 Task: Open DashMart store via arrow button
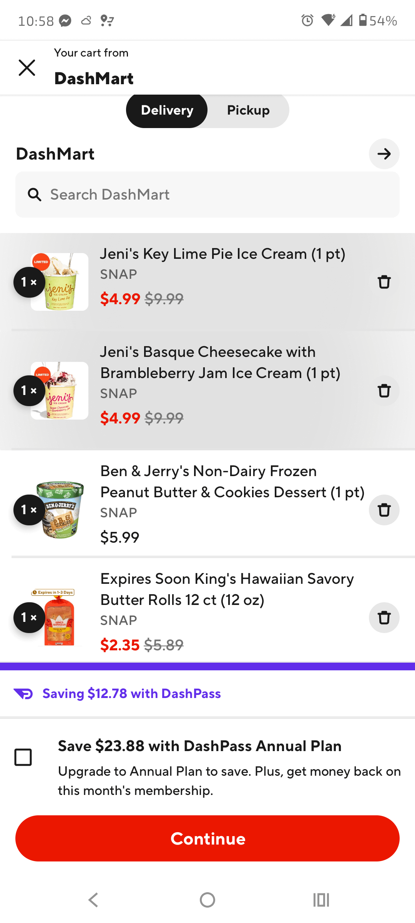point(384,154)
